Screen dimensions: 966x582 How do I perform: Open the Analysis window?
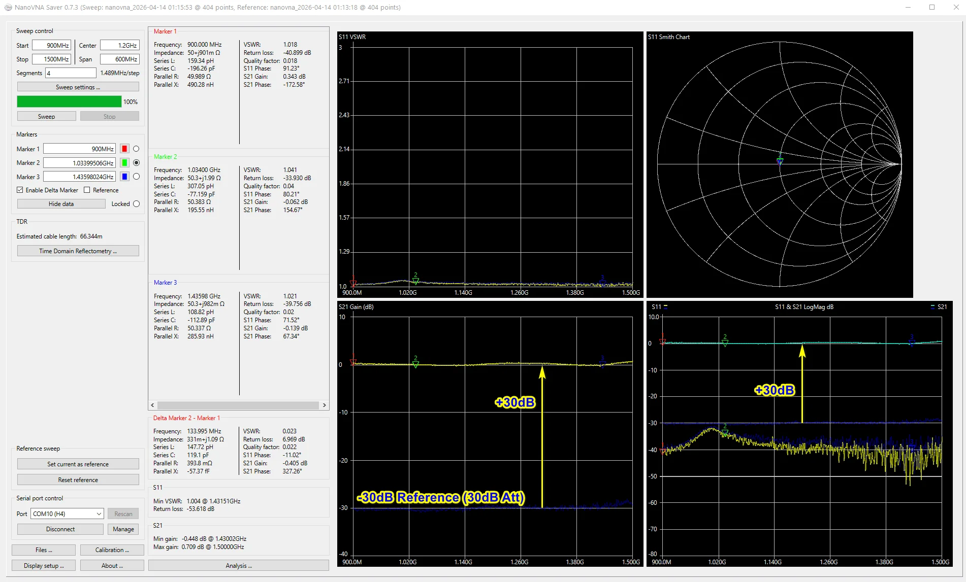coord(239,566)
